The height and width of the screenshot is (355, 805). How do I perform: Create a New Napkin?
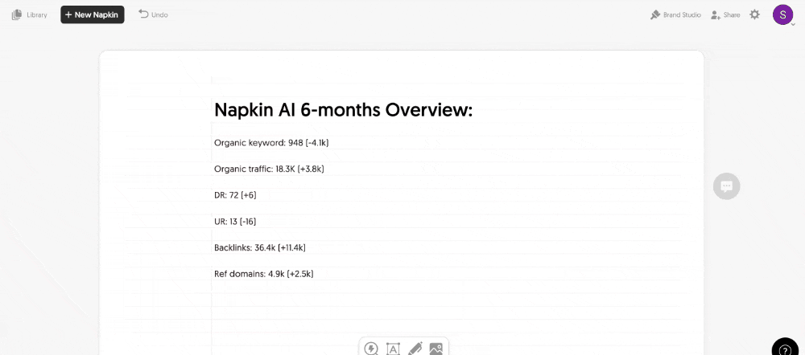click(x=93, y=14)
